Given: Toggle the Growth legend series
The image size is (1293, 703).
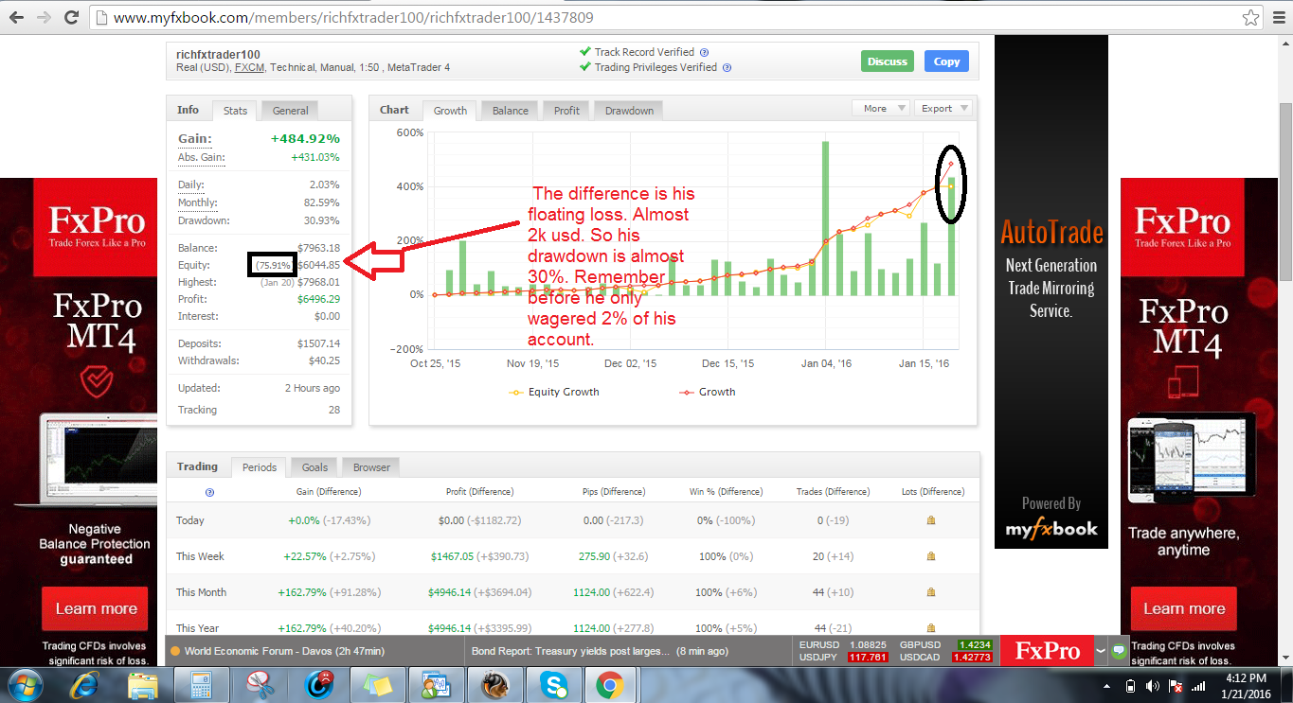Looking at the screenshot, I should (708, 392).
